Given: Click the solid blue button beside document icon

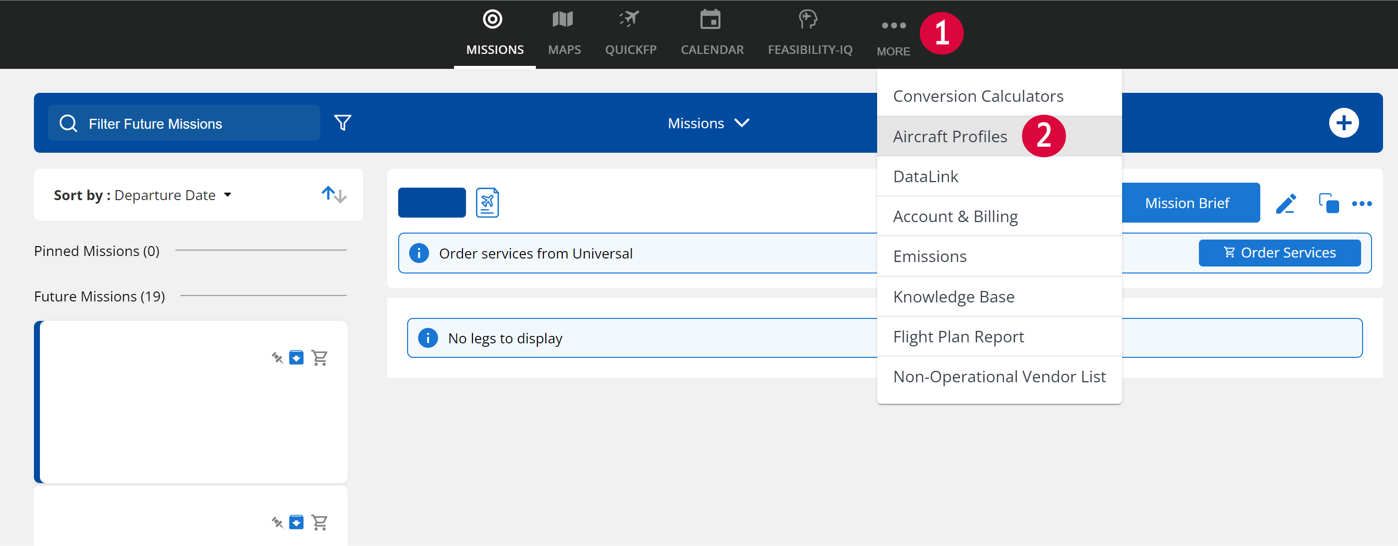Looking at the screenshot, I should 432,203.
